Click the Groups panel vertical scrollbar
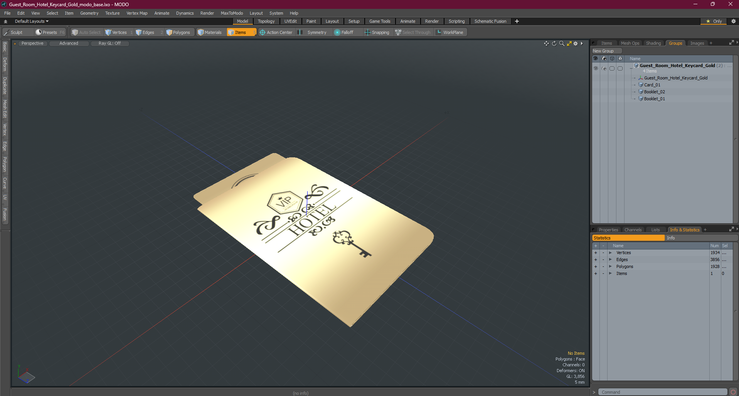739x396 pixels. (x=736, y=139)
